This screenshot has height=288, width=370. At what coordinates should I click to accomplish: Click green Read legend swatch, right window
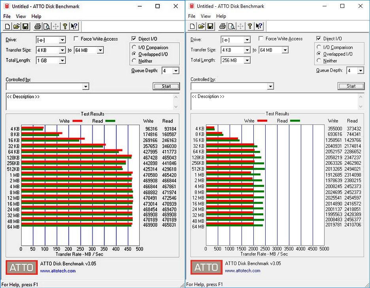[295, 121]
